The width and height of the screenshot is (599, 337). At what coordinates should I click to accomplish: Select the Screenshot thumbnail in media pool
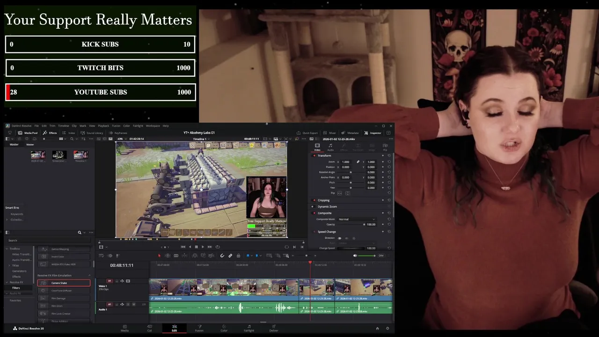coord(59,154)
